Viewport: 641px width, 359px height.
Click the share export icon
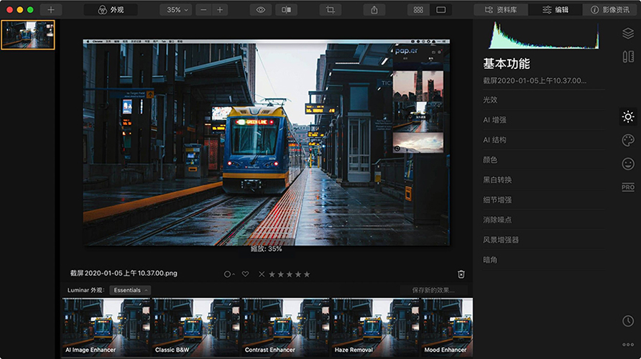point(374,10)
